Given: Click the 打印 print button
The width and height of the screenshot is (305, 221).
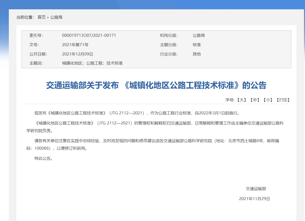Looking at the screenshot, I should (283, 100).
